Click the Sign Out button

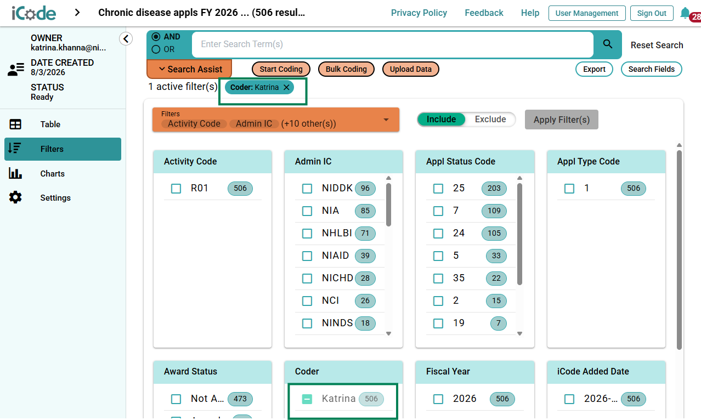(x=652, y=13)
